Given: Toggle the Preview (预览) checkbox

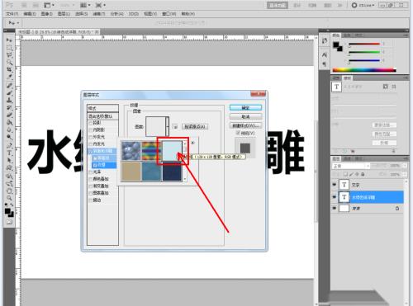Looking at the screenshot, I should click(x=238, y=133).
